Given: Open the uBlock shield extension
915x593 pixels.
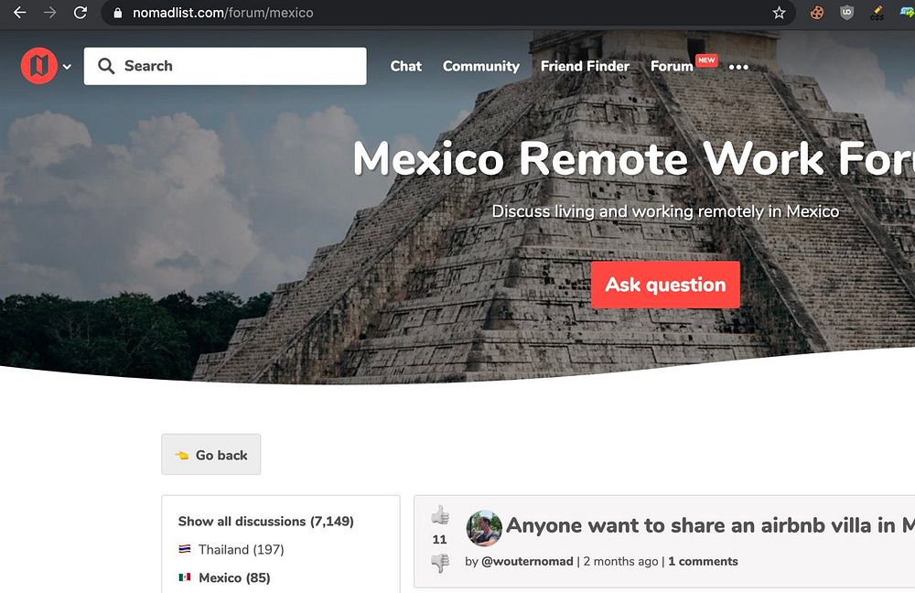Looking at the screenshot, I should pyautogui.click(x=846, y=12).
